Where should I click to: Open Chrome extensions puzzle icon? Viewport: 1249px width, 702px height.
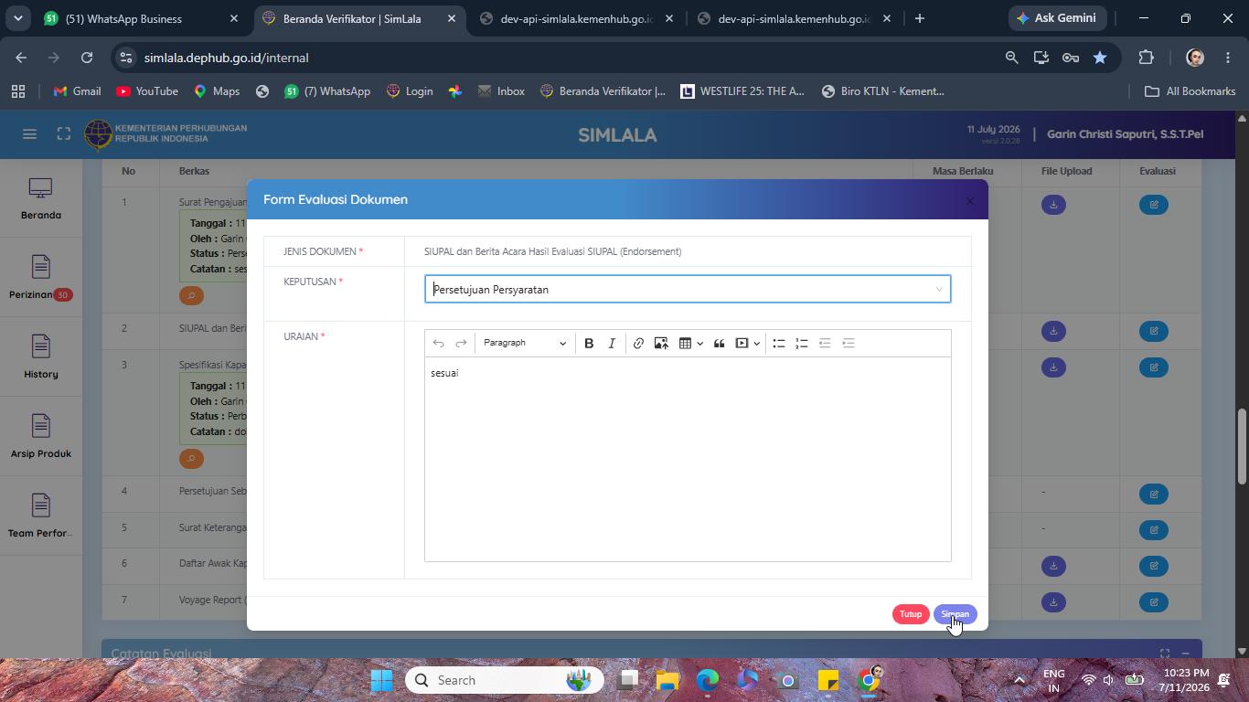[x=1146, y=58]
